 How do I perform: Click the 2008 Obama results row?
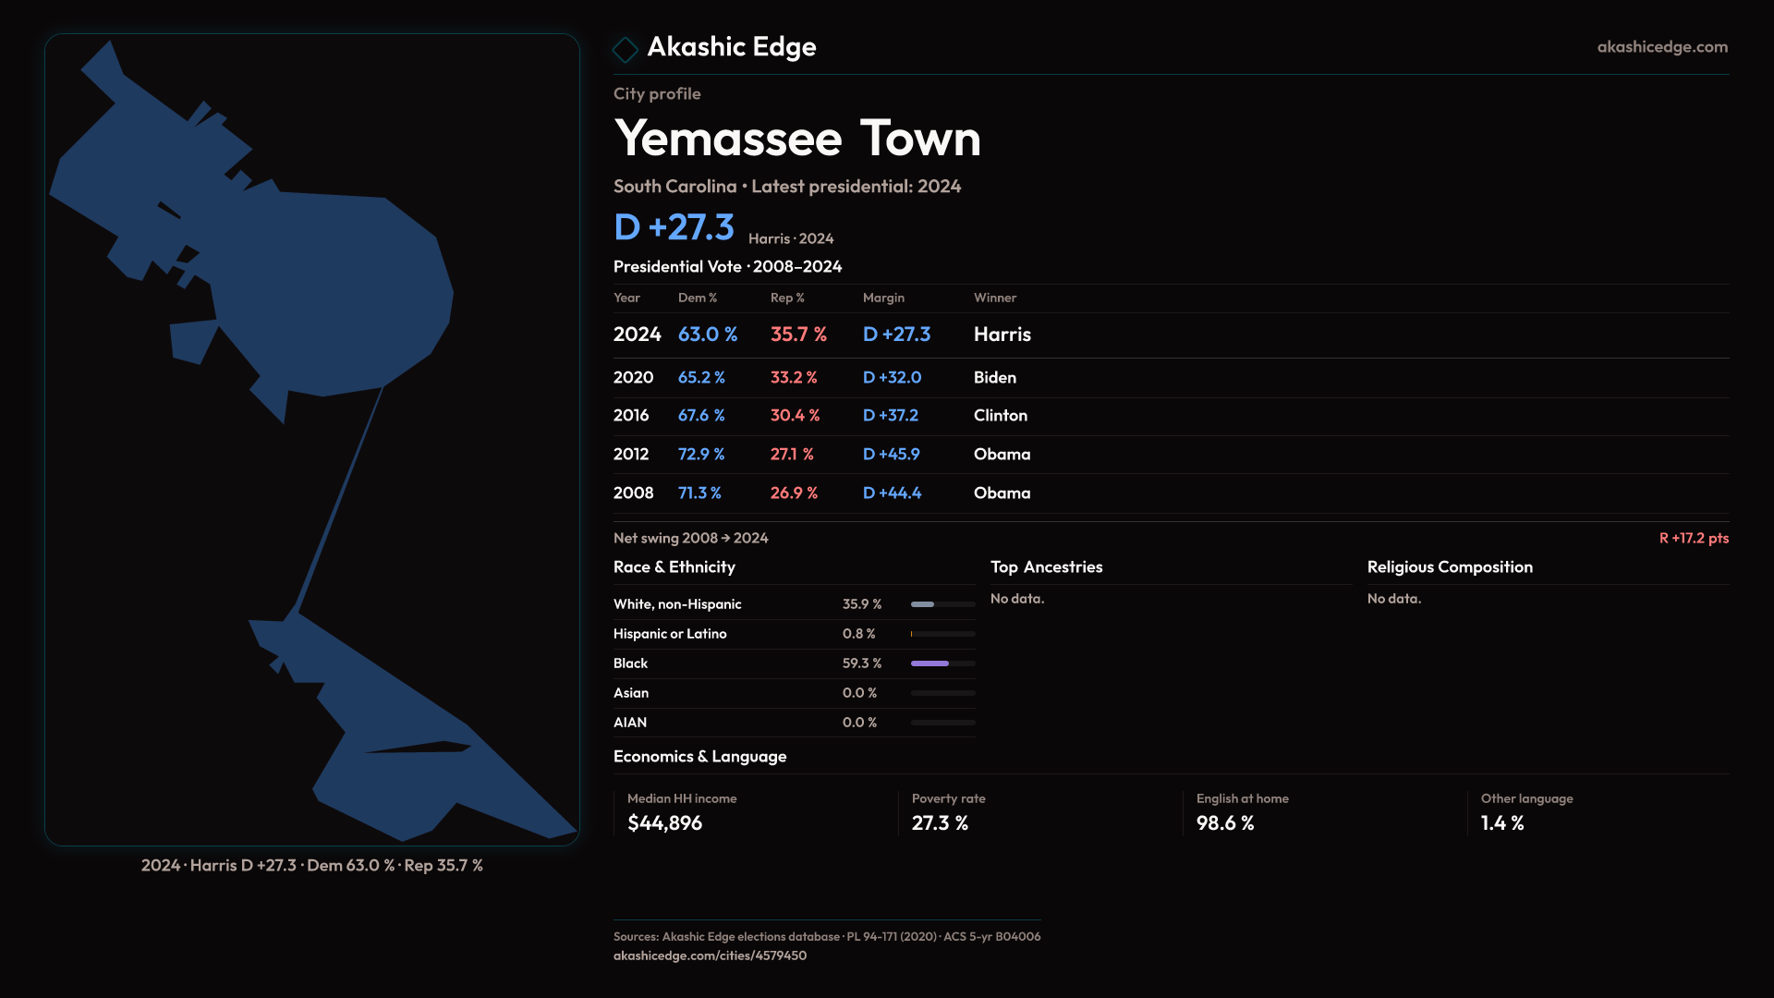822,493
